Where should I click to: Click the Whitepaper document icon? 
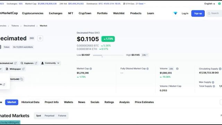click(x=7, y=69)
